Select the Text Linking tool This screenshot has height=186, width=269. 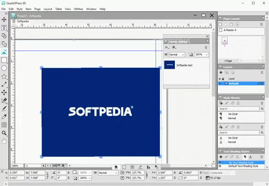click(x=4, y=36)
